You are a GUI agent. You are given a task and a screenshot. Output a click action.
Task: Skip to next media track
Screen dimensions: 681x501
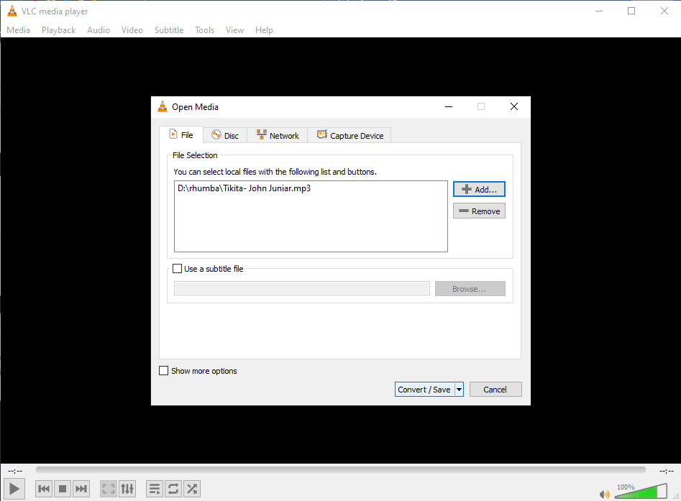81,489
